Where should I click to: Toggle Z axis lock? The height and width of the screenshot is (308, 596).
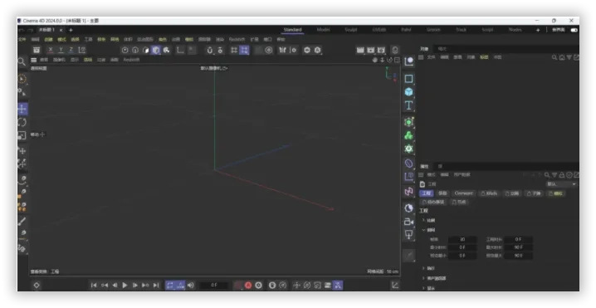pyautogui.click(x=71, y=50)
